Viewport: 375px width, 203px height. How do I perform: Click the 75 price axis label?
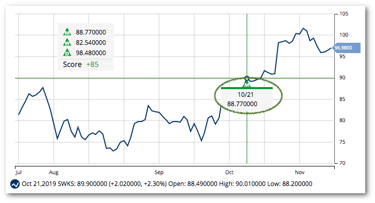tap(342, 142)
